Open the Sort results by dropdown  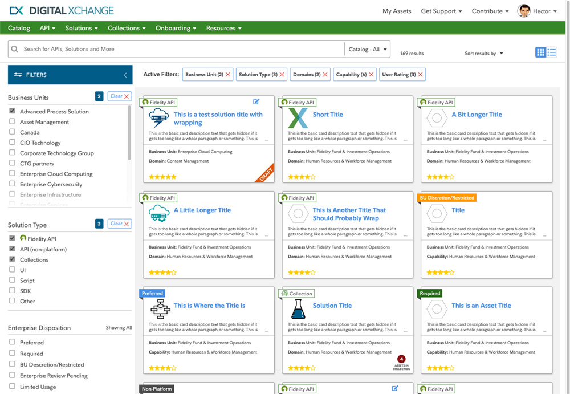483,53
